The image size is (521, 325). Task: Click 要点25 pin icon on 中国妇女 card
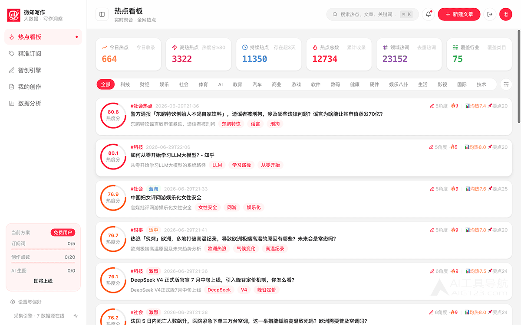coord(490,188)
